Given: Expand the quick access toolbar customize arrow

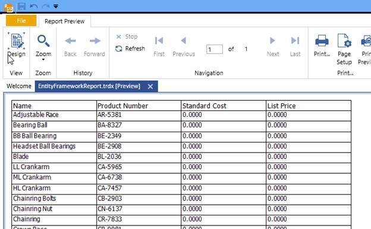Looking at the screenshot, I should tap(56, 7).
